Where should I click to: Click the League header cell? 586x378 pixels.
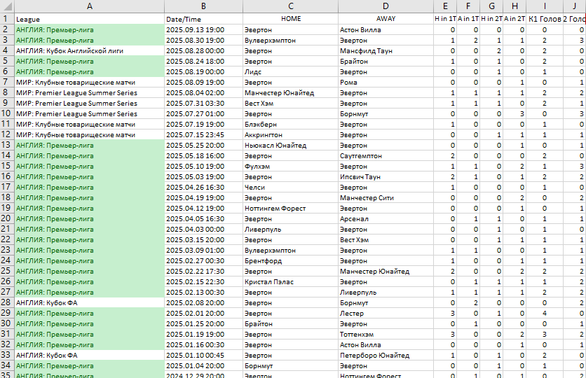coord(89,19)
